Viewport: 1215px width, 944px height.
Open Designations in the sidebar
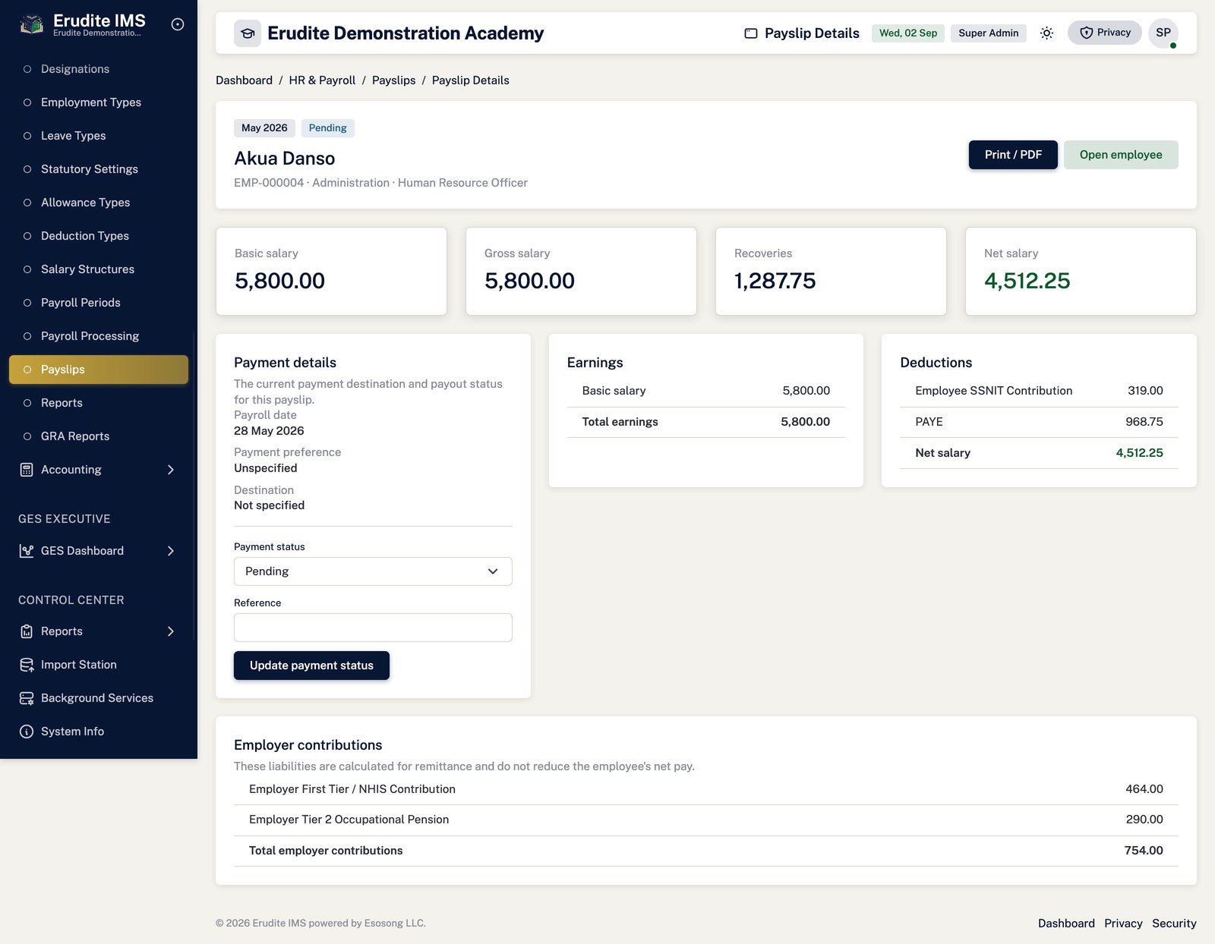(x=99, y=69)
